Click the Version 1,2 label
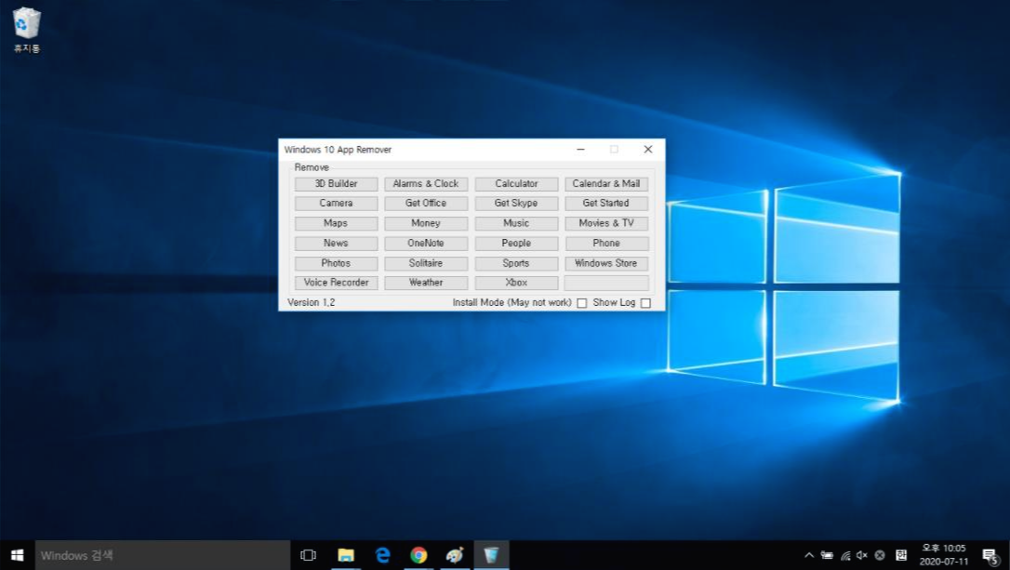 [x=312, y=303]
